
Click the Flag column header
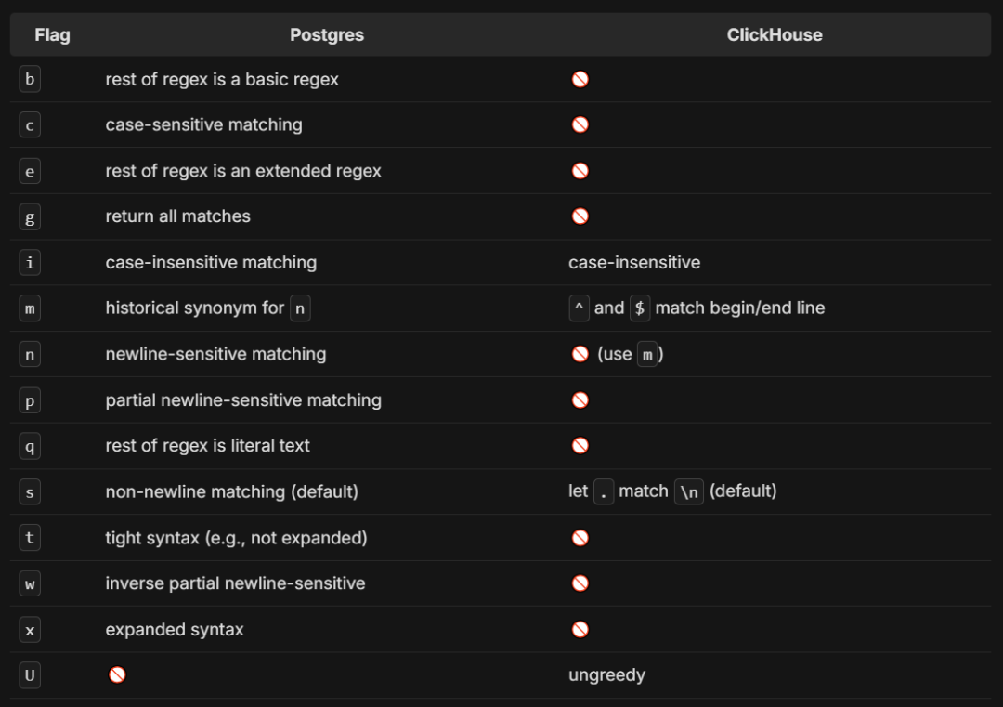[x=52, y=35]
